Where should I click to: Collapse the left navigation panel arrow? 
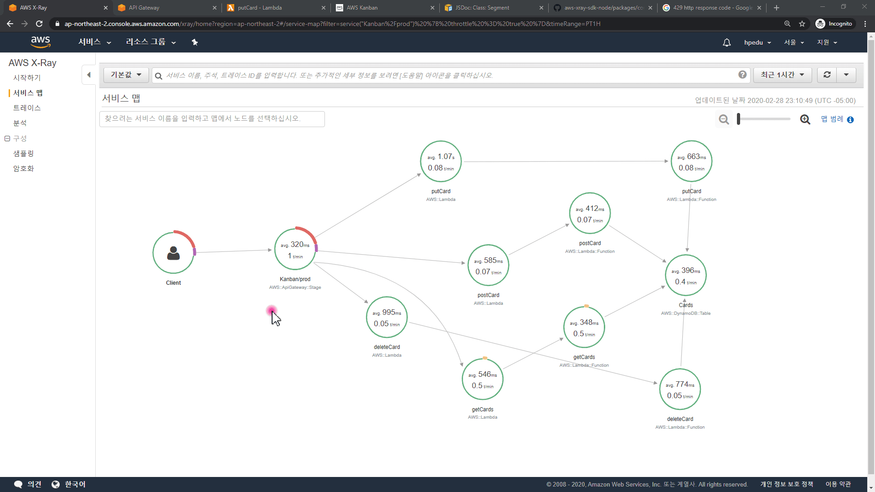89,75
